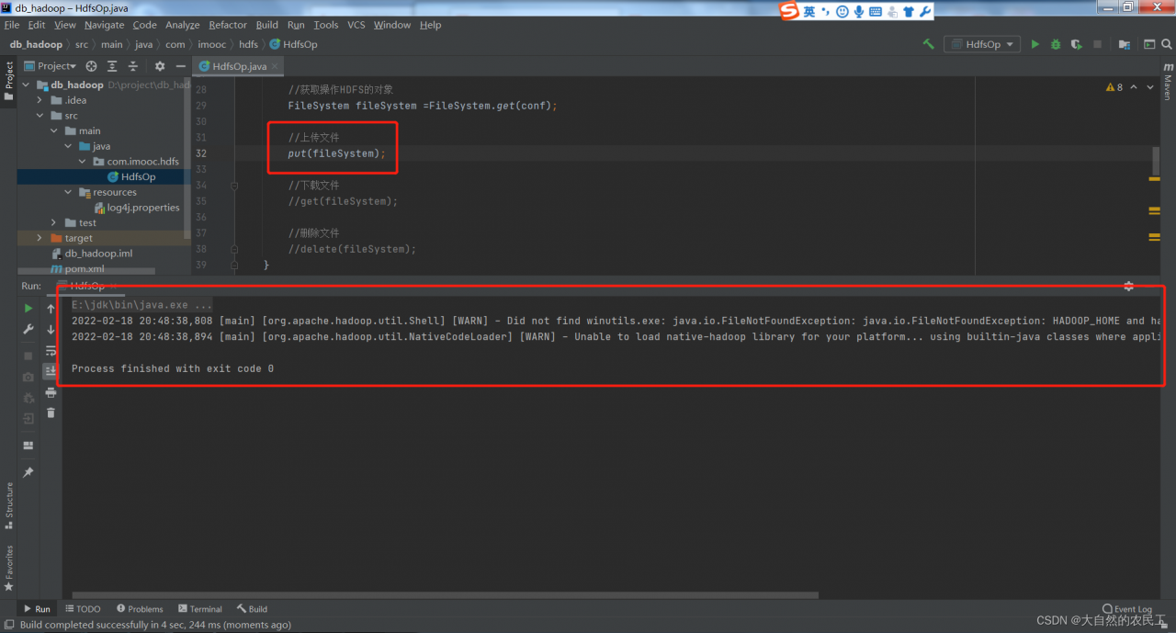This screenshot has width=1176, height=633.
Task: Start debugging with the bug icon
Action: pyautogui.click(x=1056, y=44)
